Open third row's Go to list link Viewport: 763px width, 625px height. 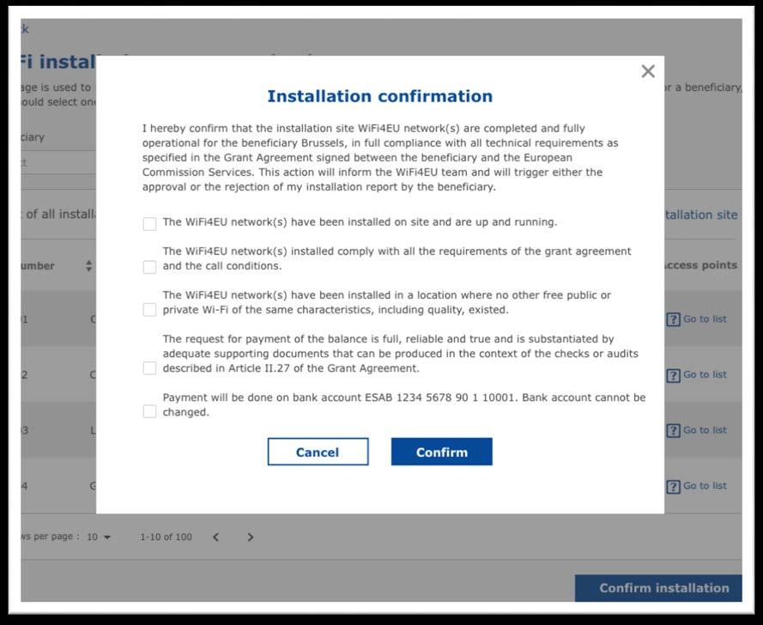[705, 430]
